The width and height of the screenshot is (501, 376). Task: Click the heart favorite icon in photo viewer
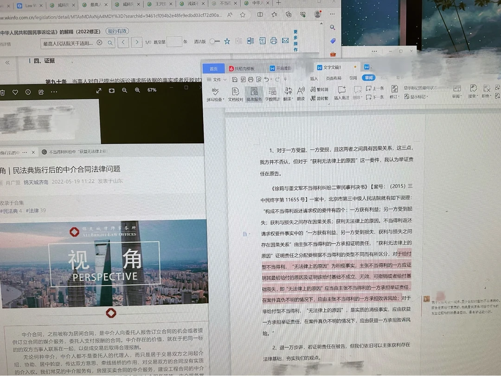click(x=15, y=92)
